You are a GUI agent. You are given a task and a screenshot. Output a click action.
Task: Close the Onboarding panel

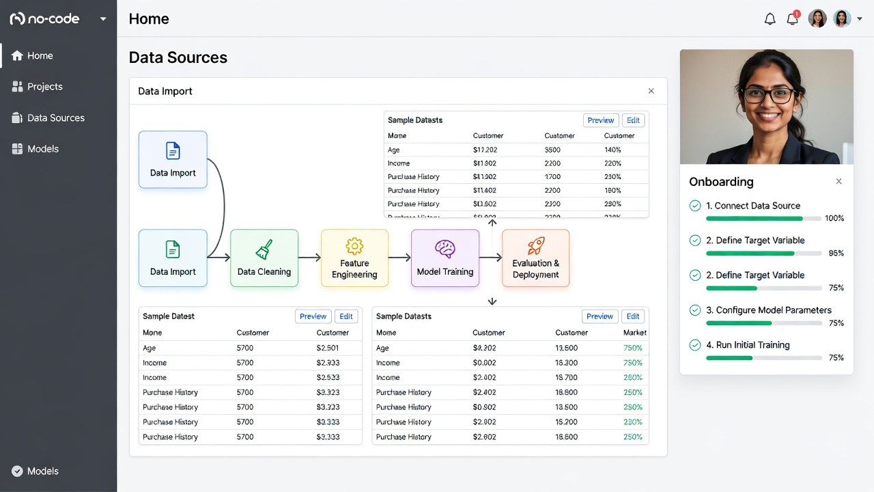[839, 182]
